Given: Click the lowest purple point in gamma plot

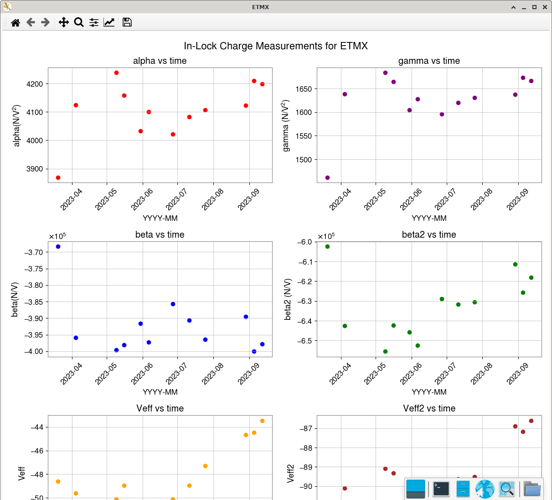Looking at the screenshot, I should coord(327,177).
